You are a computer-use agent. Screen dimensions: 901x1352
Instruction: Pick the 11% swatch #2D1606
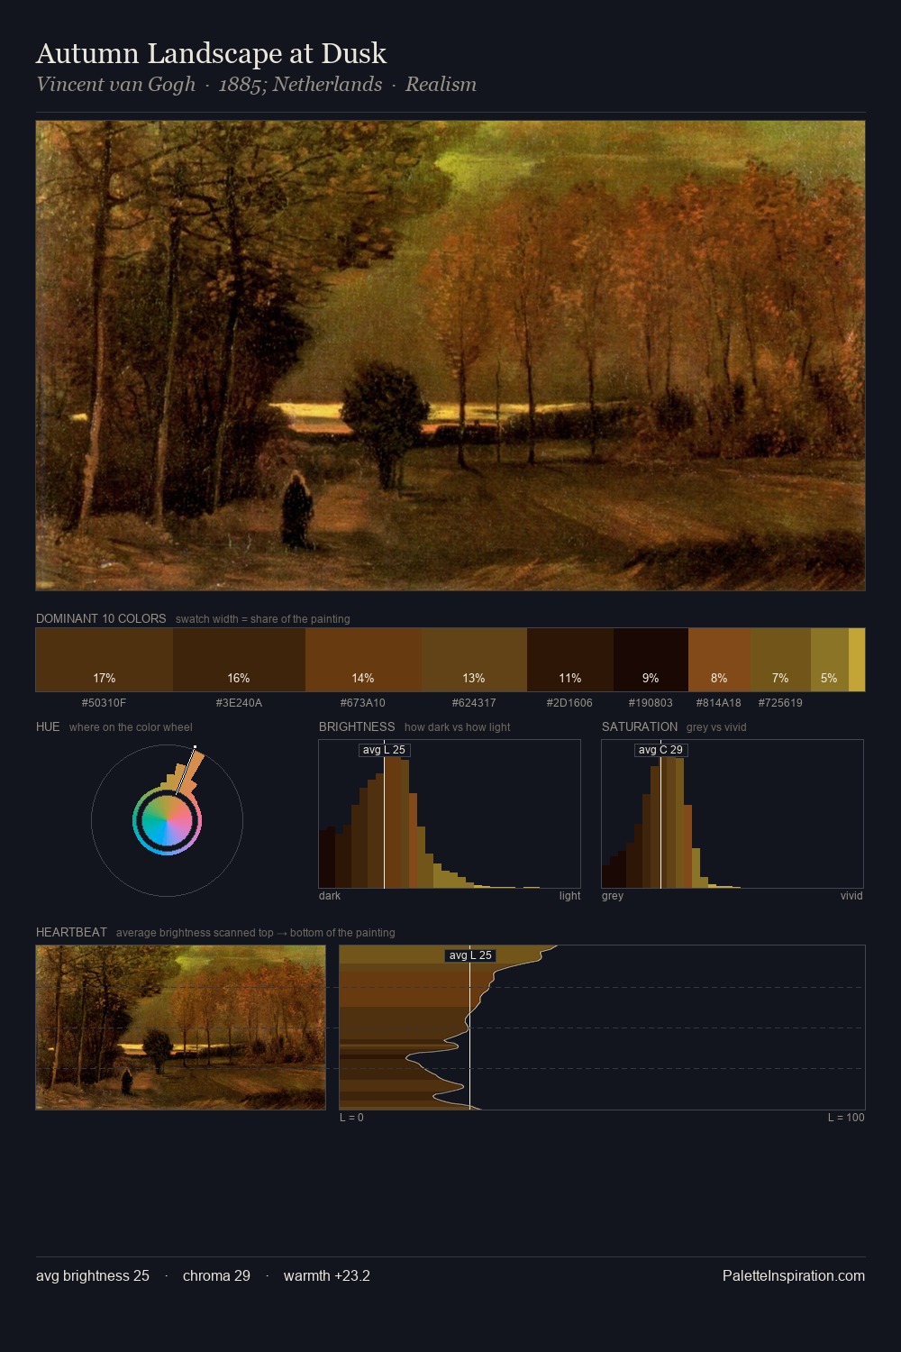(570, 660)
